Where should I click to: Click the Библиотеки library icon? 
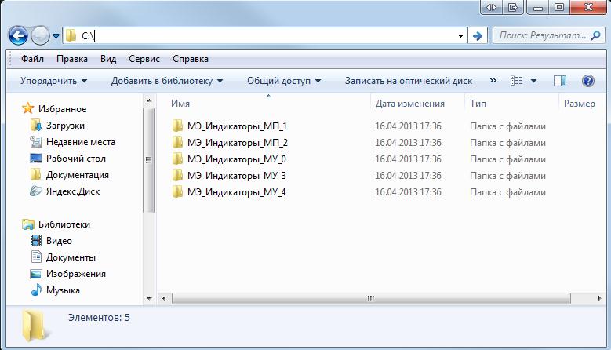pos(28,224)
